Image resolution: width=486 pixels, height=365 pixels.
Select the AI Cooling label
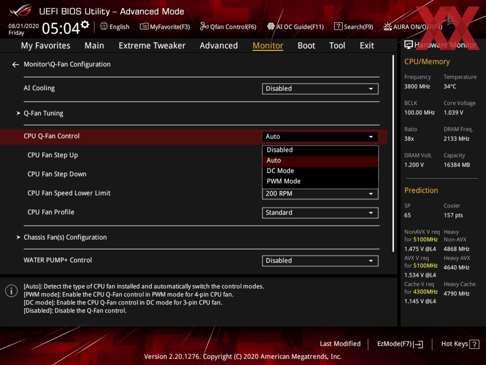[x=39, y=88]
